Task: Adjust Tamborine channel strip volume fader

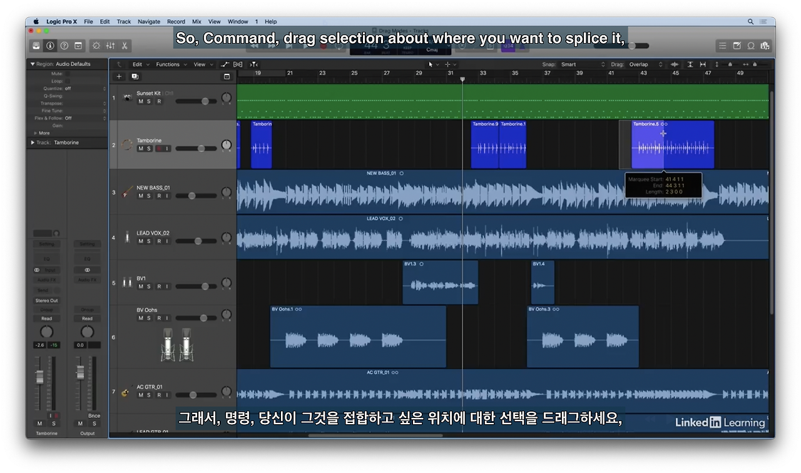Action: (x=39, y=377)
